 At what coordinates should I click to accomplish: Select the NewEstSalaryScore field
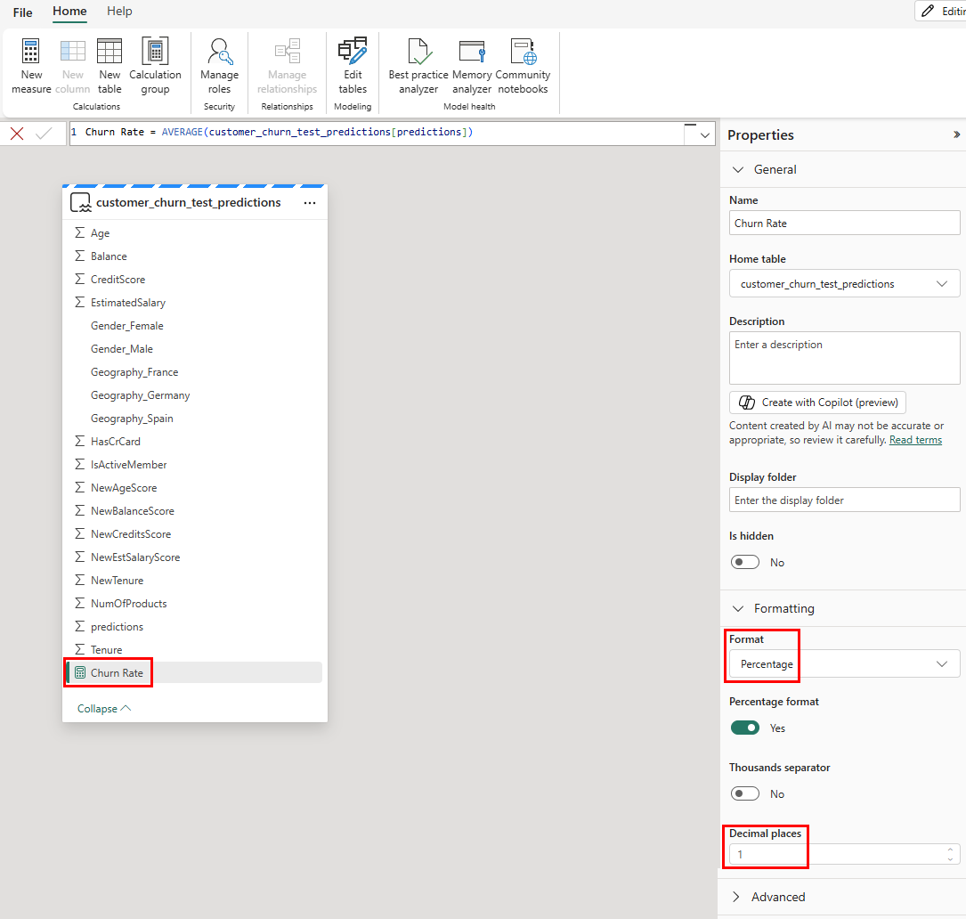[135, 557]
